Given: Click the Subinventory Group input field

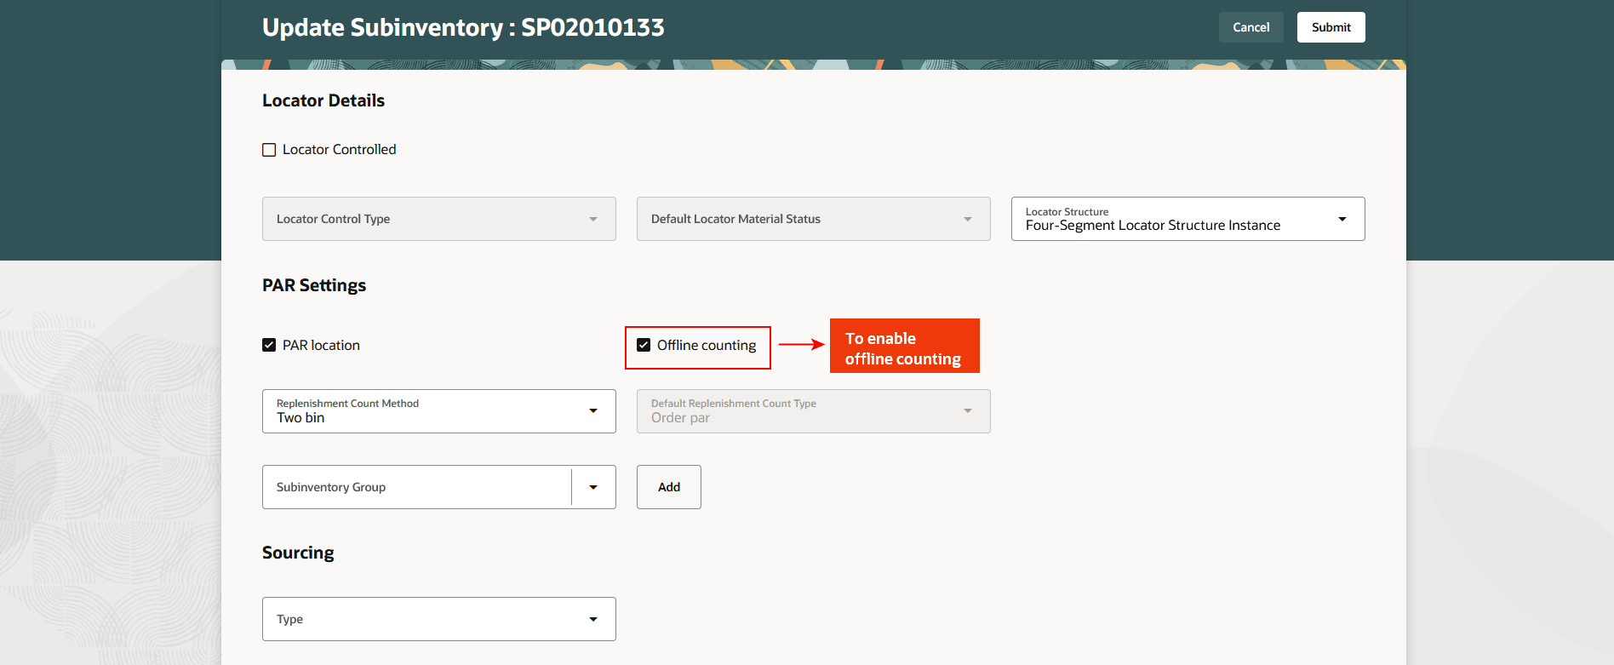Looking at the screenshot, I should (x=415, y=487).
